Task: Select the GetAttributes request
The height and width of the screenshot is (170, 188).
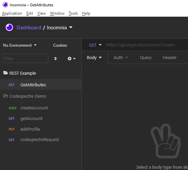Action: [x=41, y=85]
